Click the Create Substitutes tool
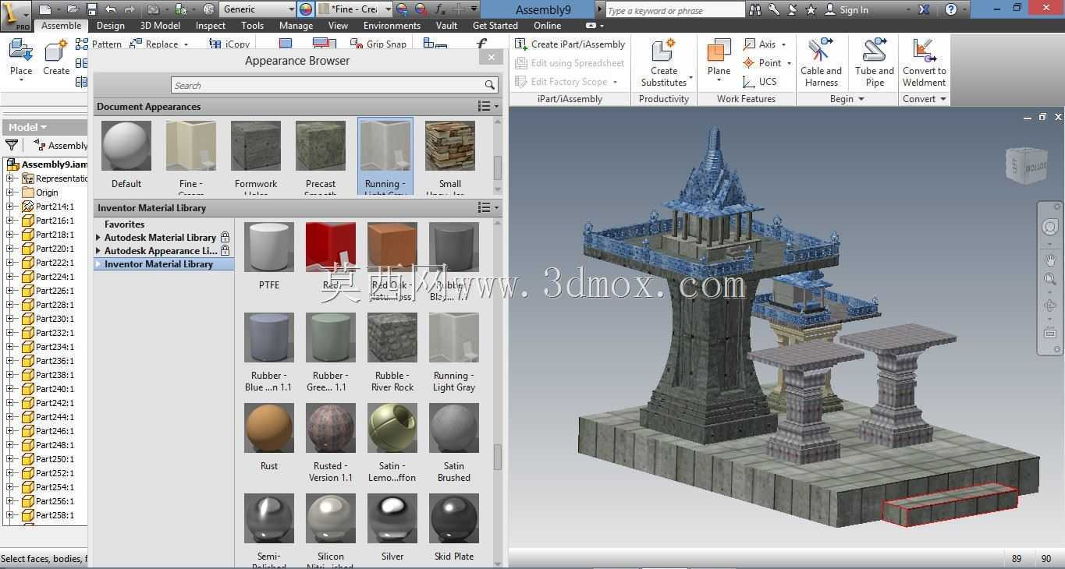 click(664, 62)
